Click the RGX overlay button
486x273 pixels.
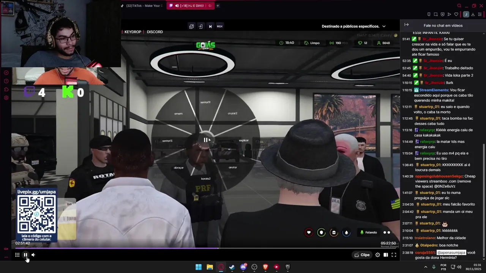coord(219,26)
